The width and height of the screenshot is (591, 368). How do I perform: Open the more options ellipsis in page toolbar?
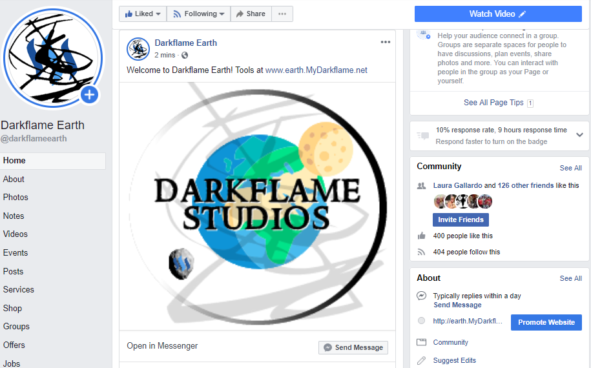click(x=282, y=14)
